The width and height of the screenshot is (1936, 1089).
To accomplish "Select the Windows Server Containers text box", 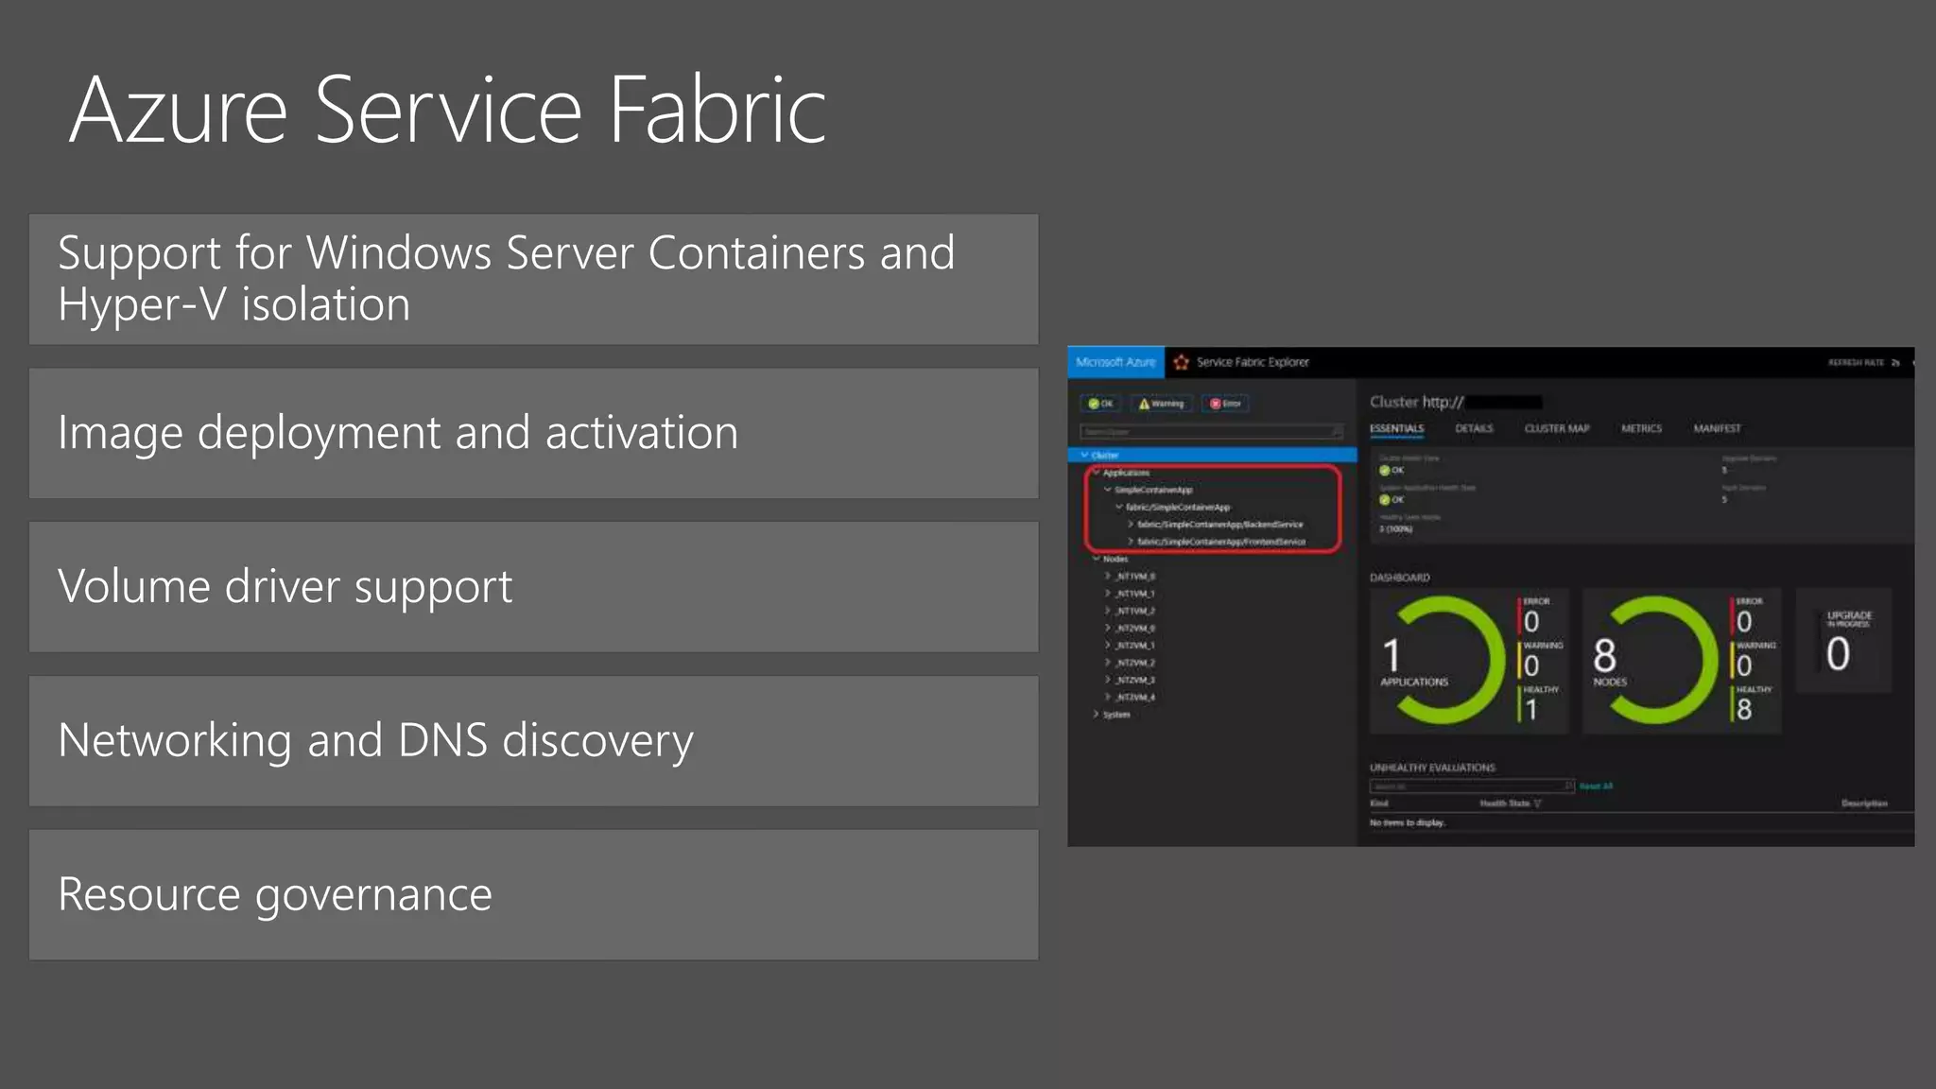I will 534,279.
